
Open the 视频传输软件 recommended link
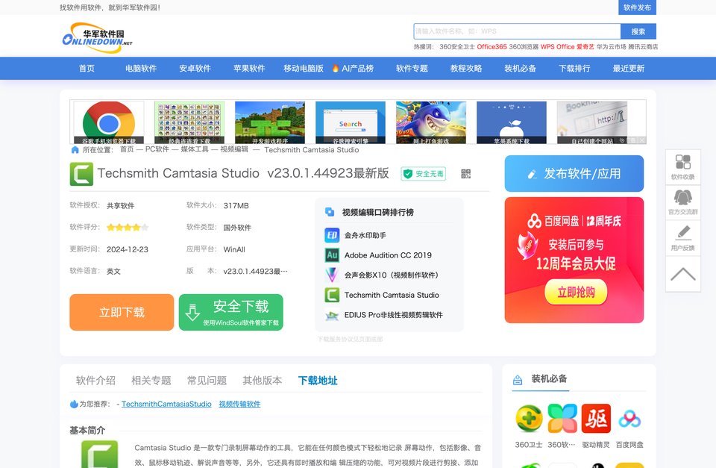(x=239, y=404)
